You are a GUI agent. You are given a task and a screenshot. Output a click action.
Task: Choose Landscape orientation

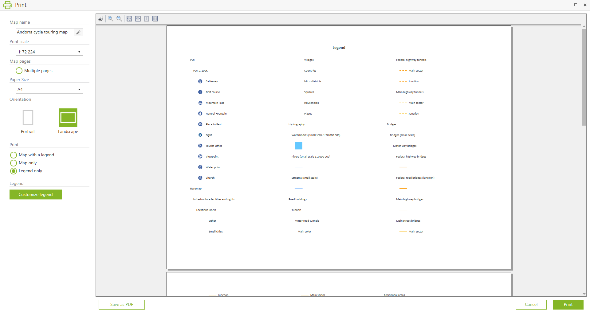tap(68, 118)
